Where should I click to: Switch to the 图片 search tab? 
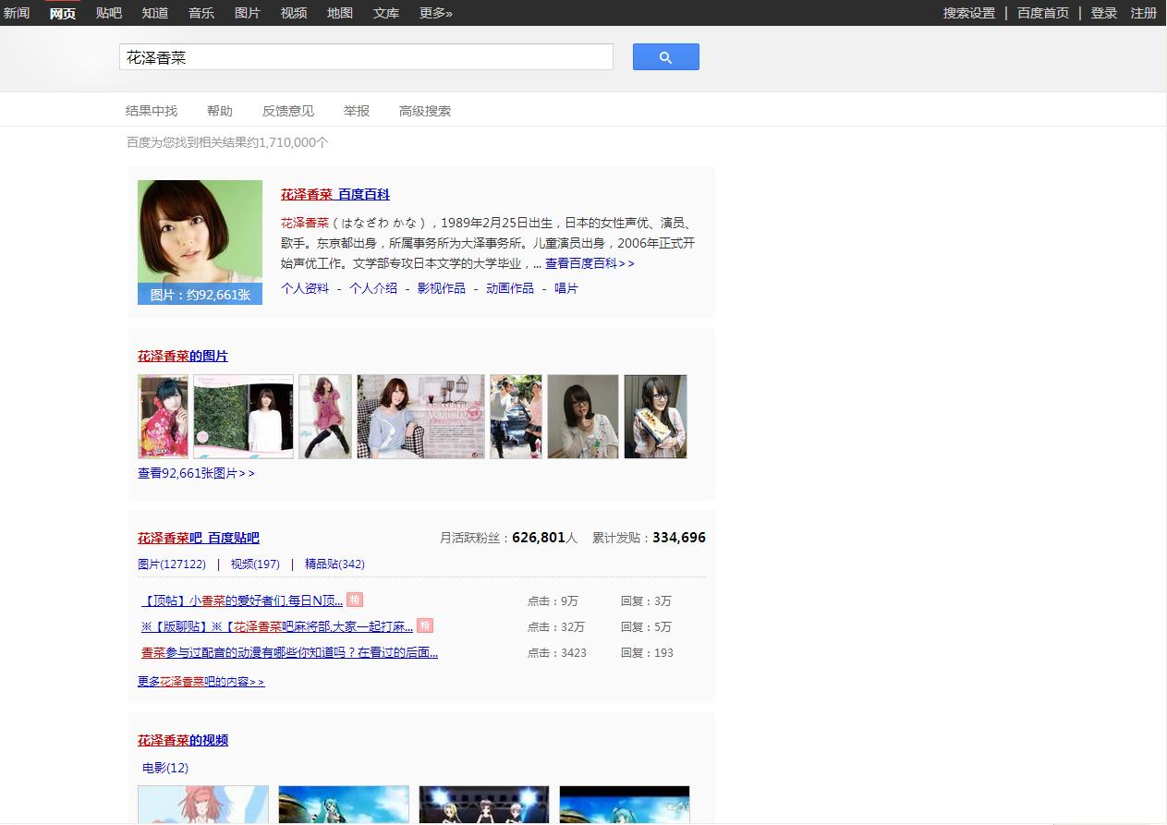click(x=247, y=13)
